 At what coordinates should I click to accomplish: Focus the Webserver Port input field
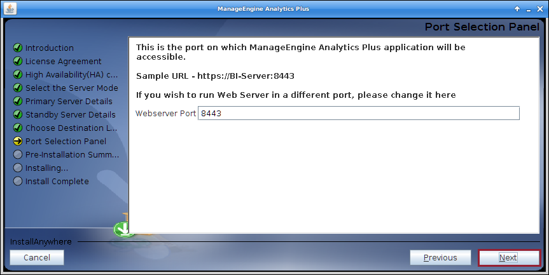pyautogui.click(x=359, y=113)
